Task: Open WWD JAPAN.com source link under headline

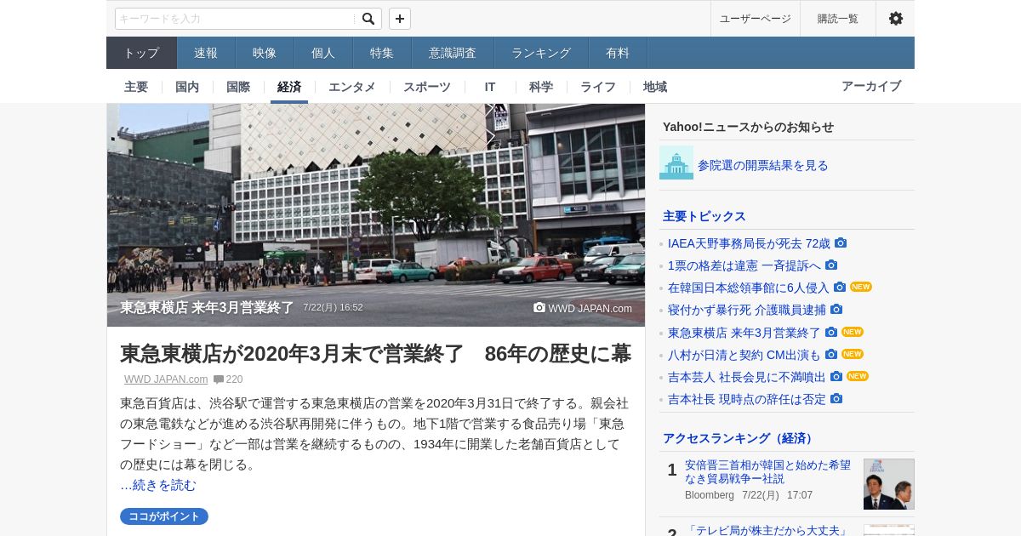Action: 166,379
